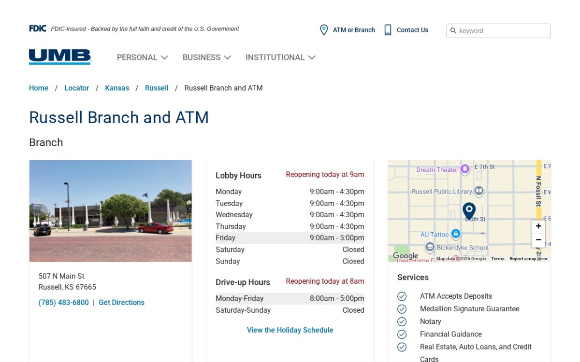Click the AU Tattoo map marker
580x362 pixels.
click(455, 234)
